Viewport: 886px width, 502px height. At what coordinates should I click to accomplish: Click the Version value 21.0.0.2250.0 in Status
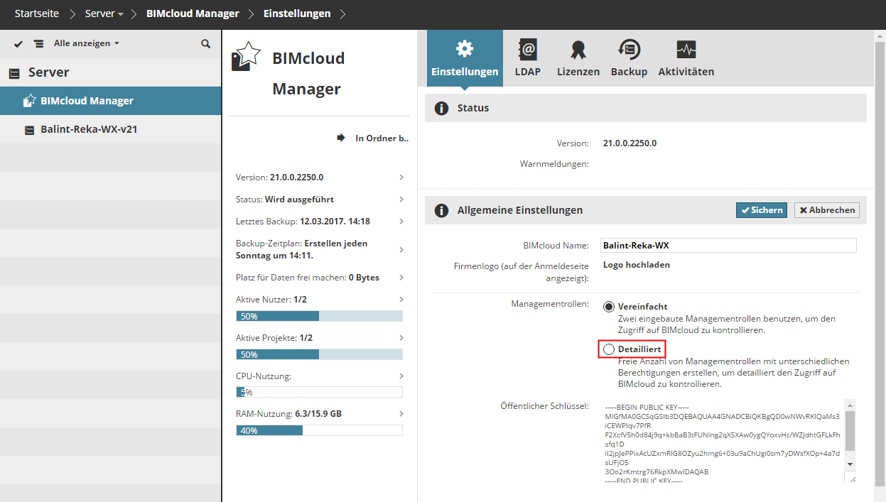[630, 143]
